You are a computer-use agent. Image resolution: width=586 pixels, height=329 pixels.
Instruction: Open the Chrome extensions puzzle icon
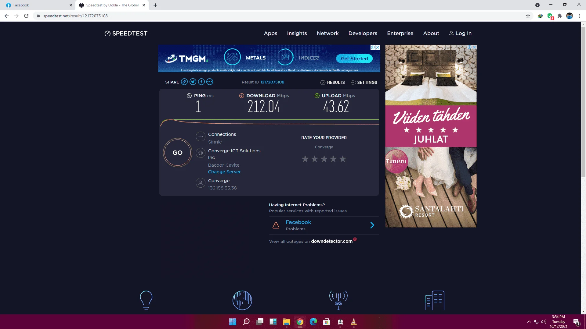click(560, 16)
